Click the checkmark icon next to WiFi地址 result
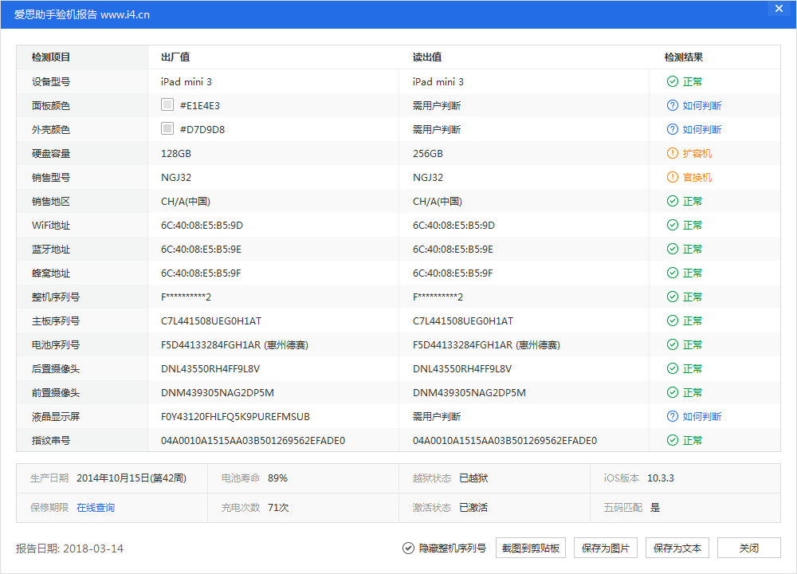Viewport: 797px width, 574px height. pos(674,225)
